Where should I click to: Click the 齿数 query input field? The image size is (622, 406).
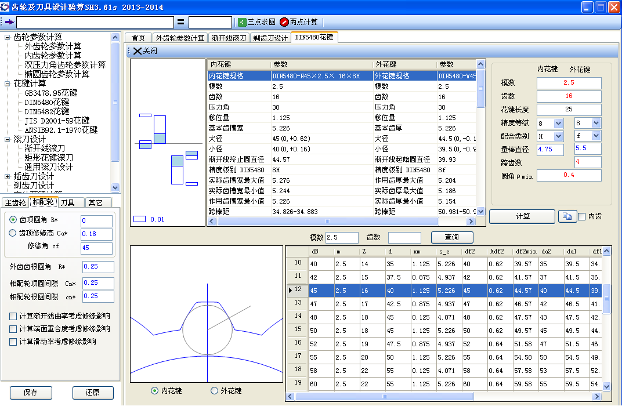click(404, 237)
